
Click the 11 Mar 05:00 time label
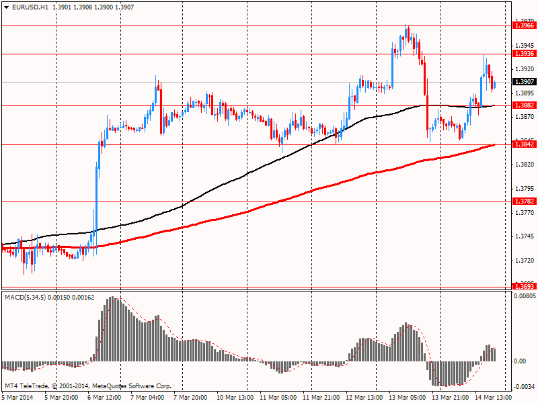pyautogui.click(x=278, y=398)
